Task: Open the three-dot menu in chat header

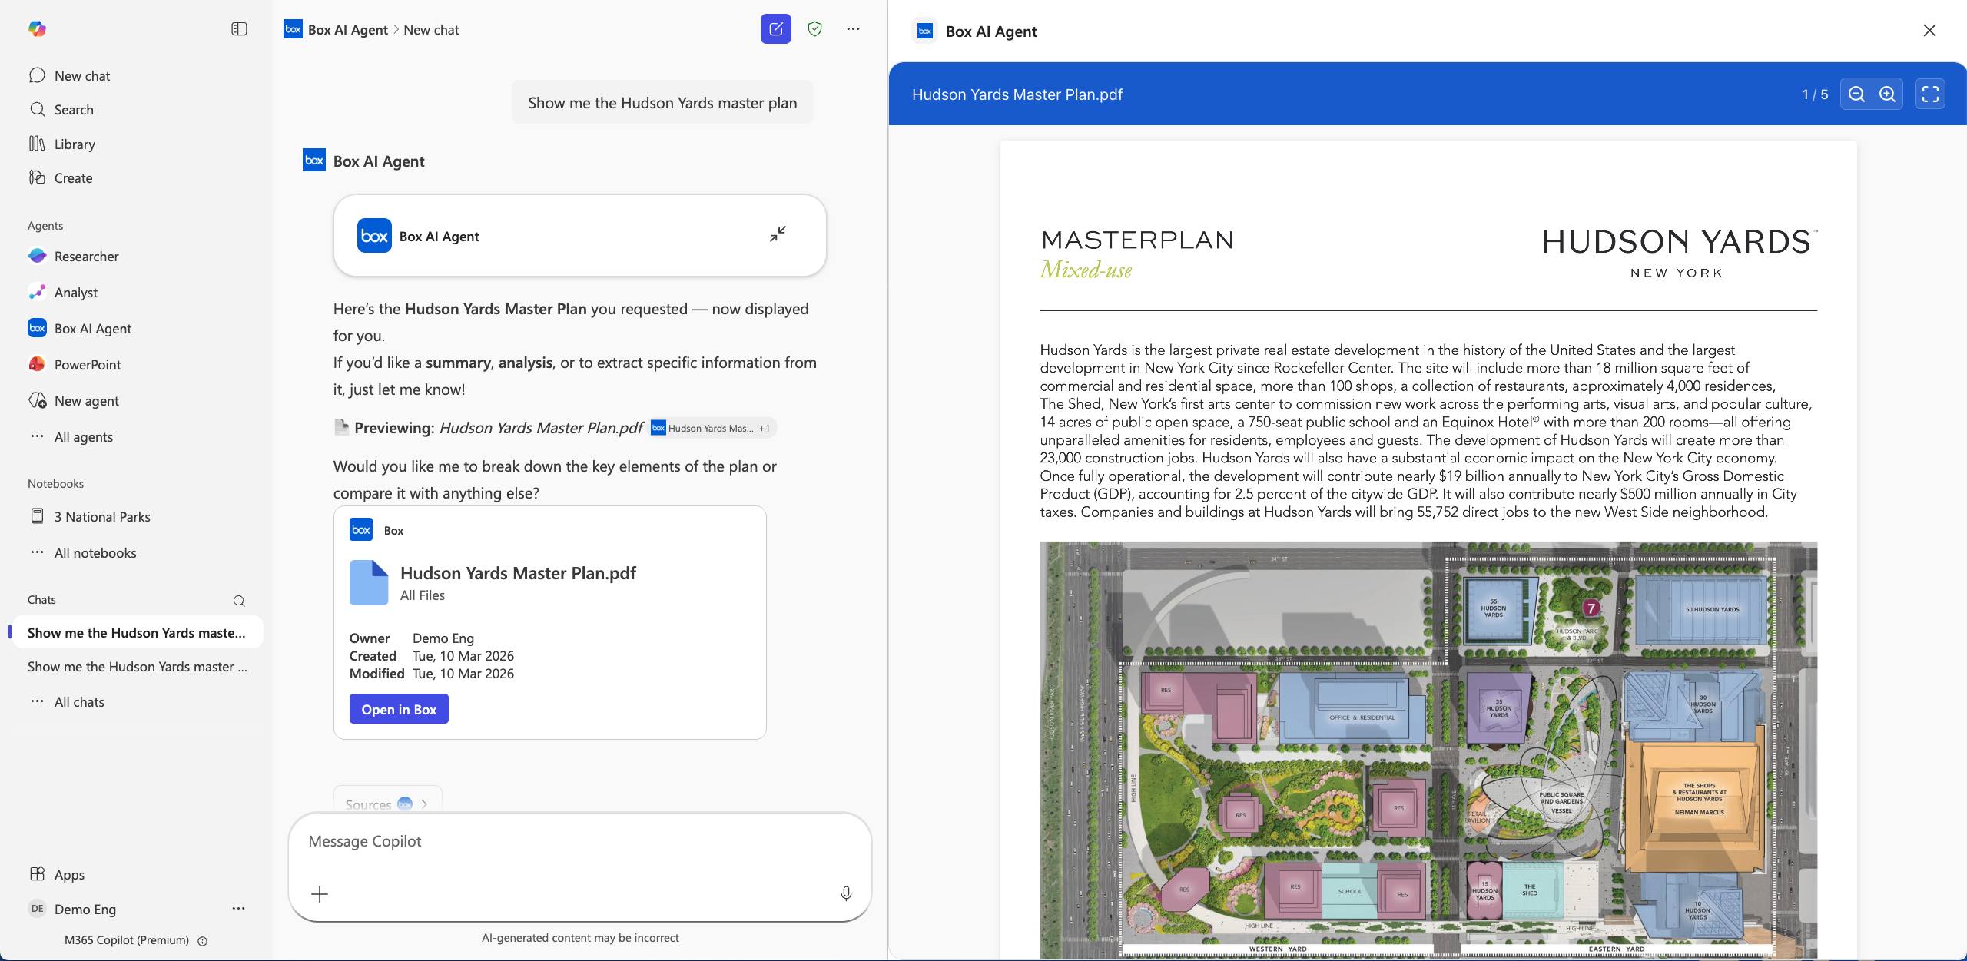Action: (x=853, y=29)
